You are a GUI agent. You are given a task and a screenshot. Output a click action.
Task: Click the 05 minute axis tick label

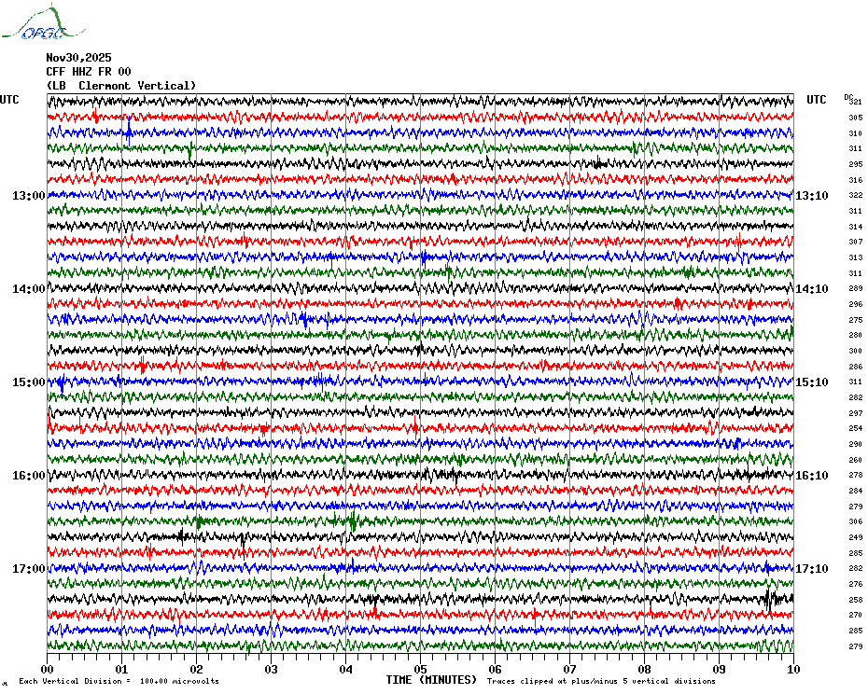(x=421, y=669)
